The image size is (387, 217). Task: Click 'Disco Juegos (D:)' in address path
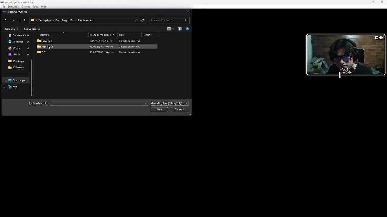[64, 20]
